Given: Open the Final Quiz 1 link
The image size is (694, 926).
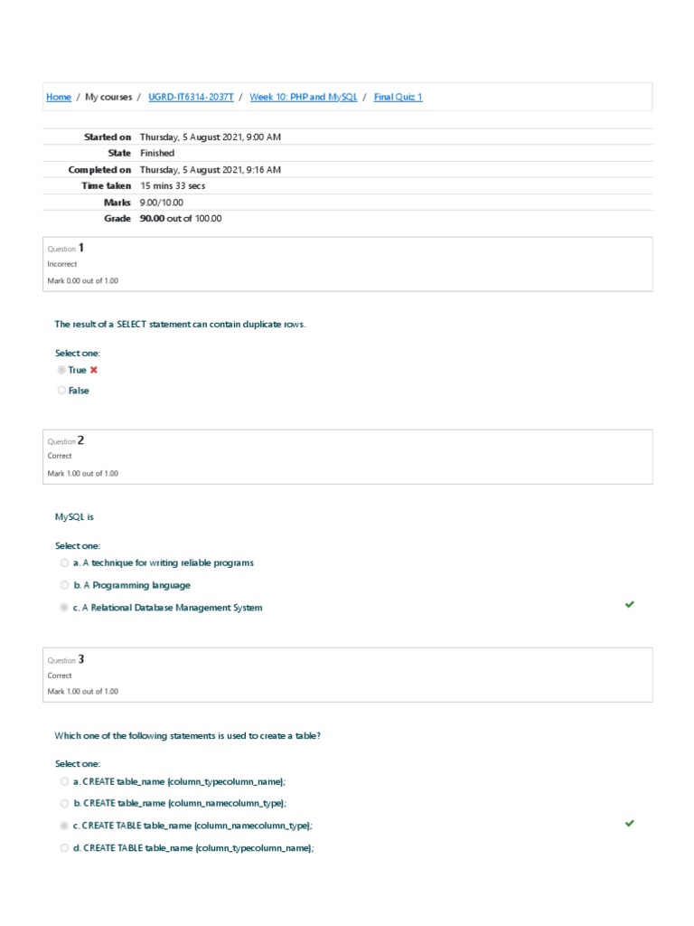Looking at the screenshot, I should [x=398, y=97].
